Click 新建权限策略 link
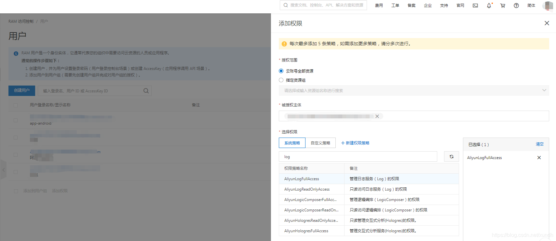Image resolution: width=556 pixels, height=241 pixels. click(355, 143)
